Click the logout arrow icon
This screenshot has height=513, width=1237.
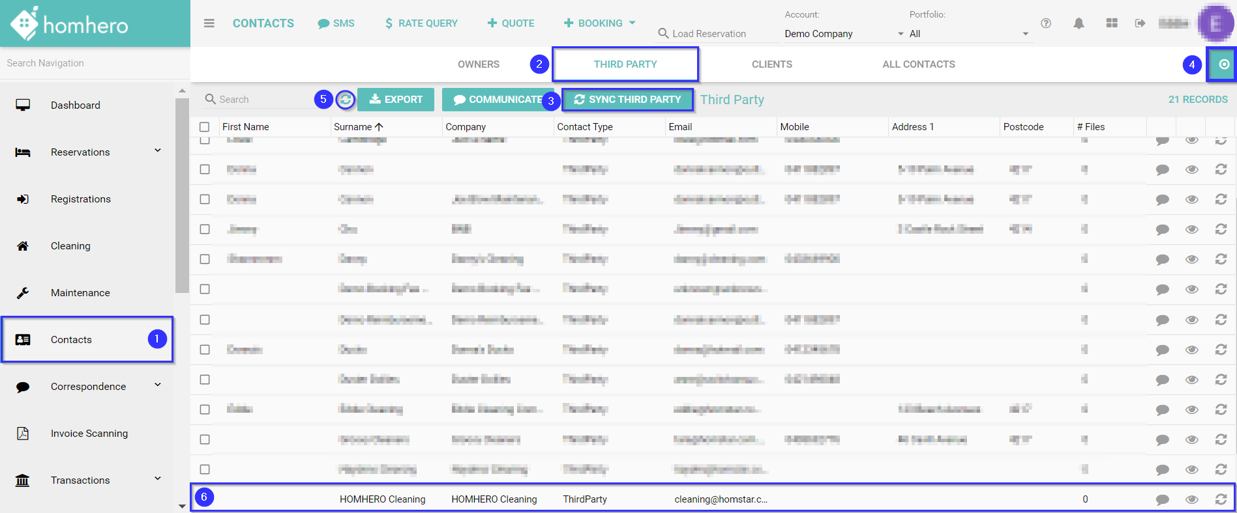[1140, 23]
